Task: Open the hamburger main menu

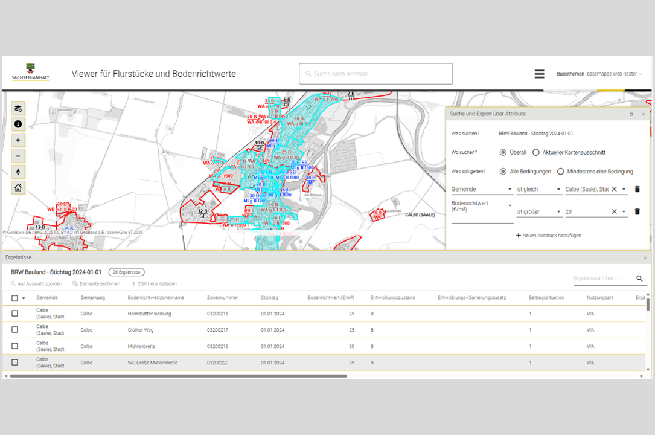Action: (539, 74)
